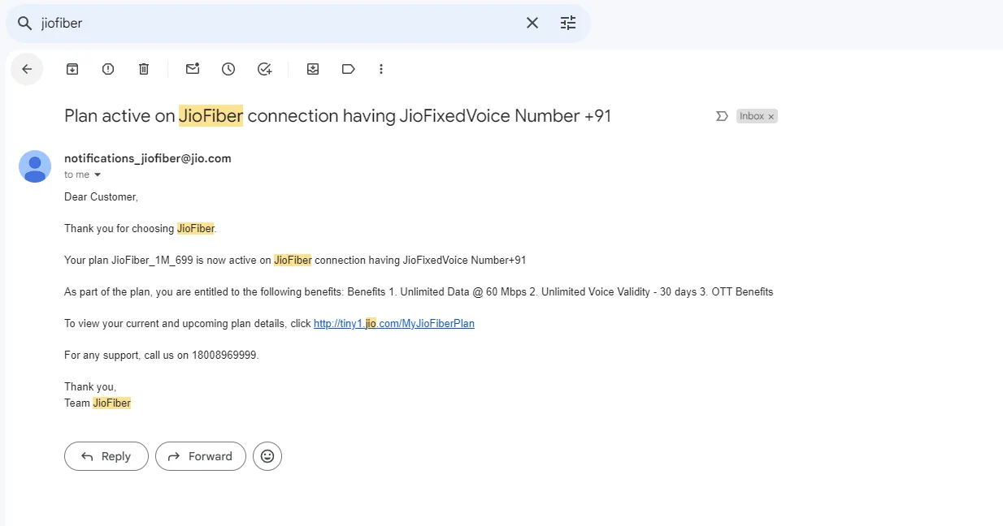This screenshot has height=526, width=1003.
Task: Click the sender's profile avatar
Action: [x=35, y=166]
